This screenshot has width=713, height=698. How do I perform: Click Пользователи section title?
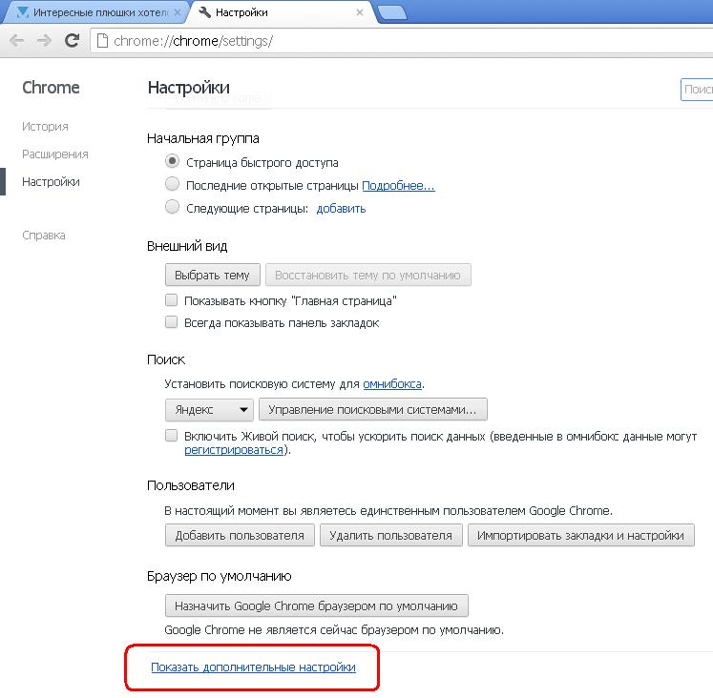tap(191, 485)
